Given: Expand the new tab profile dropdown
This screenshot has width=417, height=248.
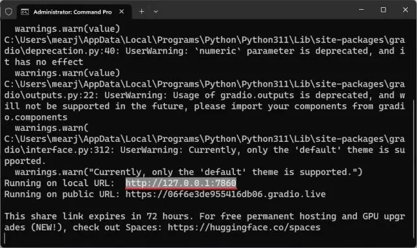Looking at the screenshot, I should (156, 12).
